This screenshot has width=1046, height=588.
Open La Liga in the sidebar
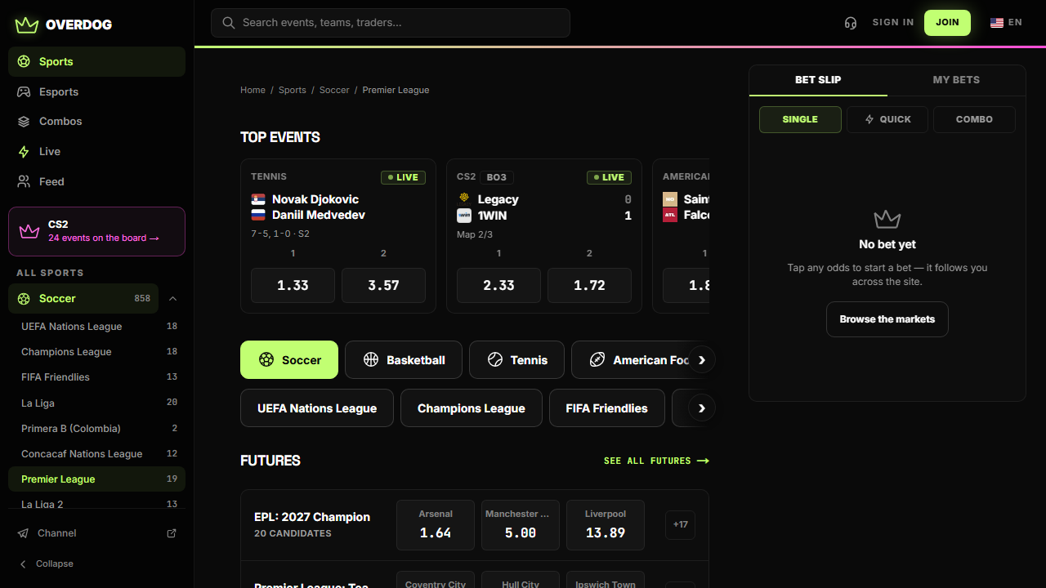(96, 403)
